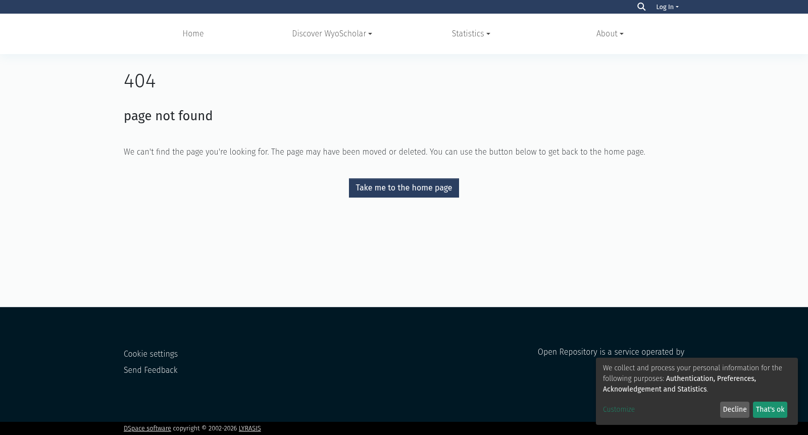808x435 pixels.
Task: Expand the Discover WyoScholar menu
Action: click(332, 34)
